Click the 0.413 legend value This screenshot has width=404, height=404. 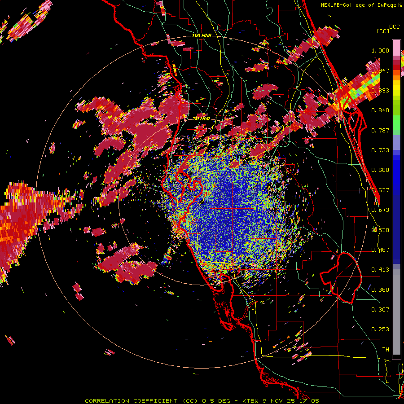(x=380, y=270)
